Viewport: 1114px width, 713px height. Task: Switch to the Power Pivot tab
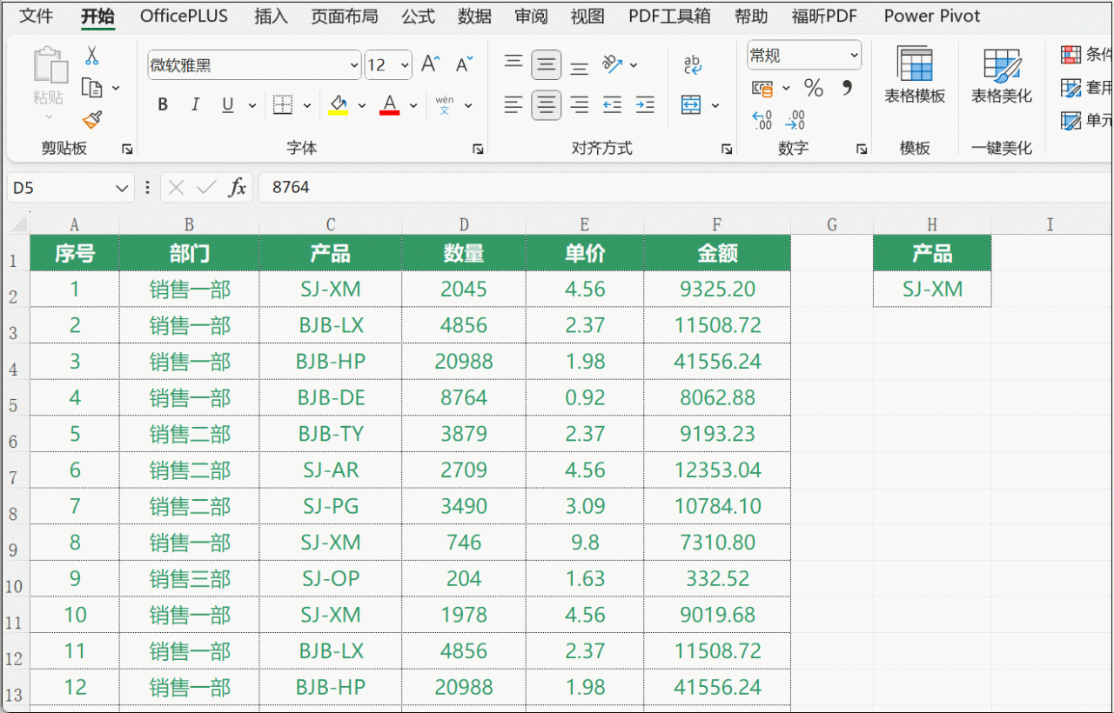pyautogui.click(x=932, y=16)
